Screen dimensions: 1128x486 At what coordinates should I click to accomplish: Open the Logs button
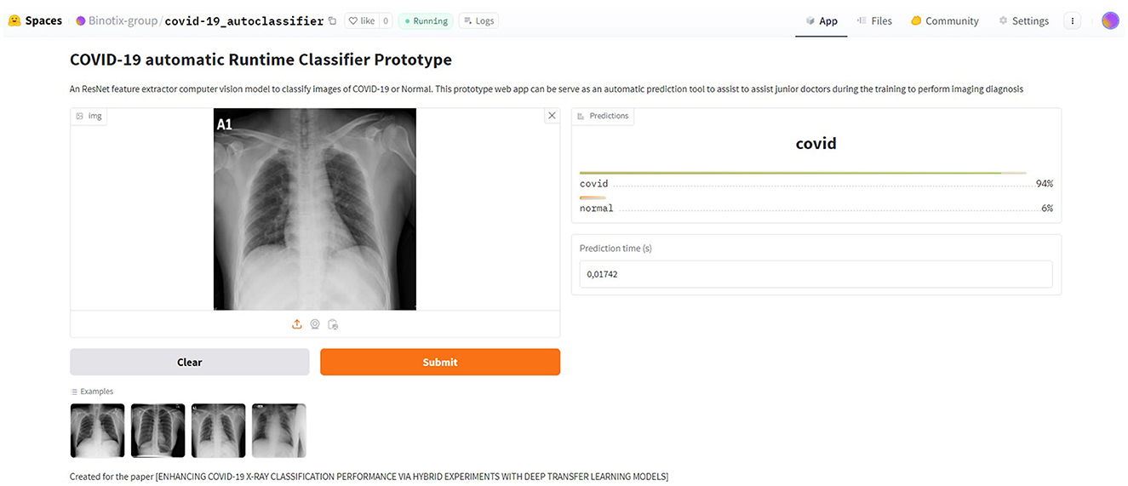[478, 21]
